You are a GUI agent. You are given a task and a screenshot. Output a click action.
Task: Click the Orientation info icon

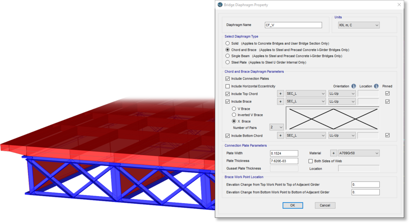click(353, 86)
